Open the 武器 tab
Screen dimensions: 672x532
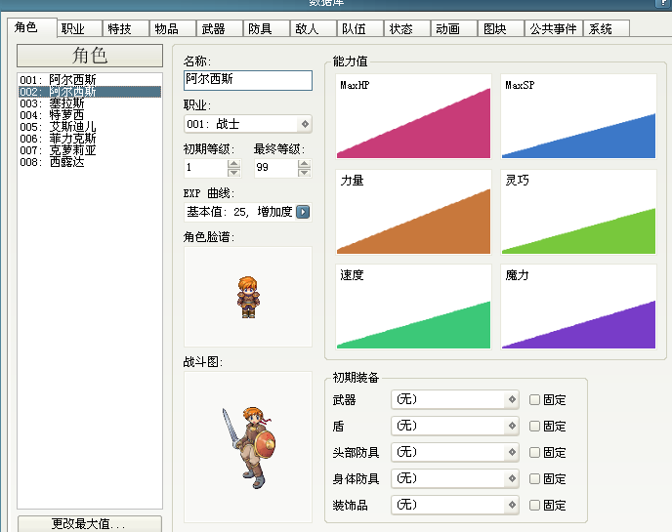coord(220,28)
